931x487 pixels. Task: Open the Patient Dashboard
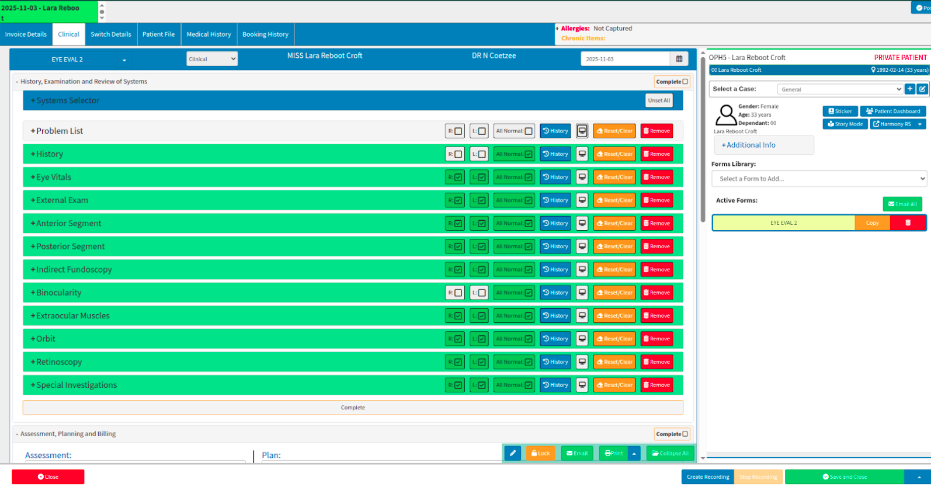pos(892,111)
